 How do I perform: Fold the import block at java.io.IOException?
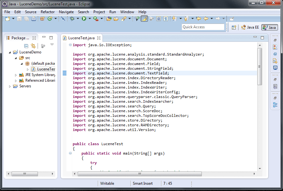tap(70, 45)
